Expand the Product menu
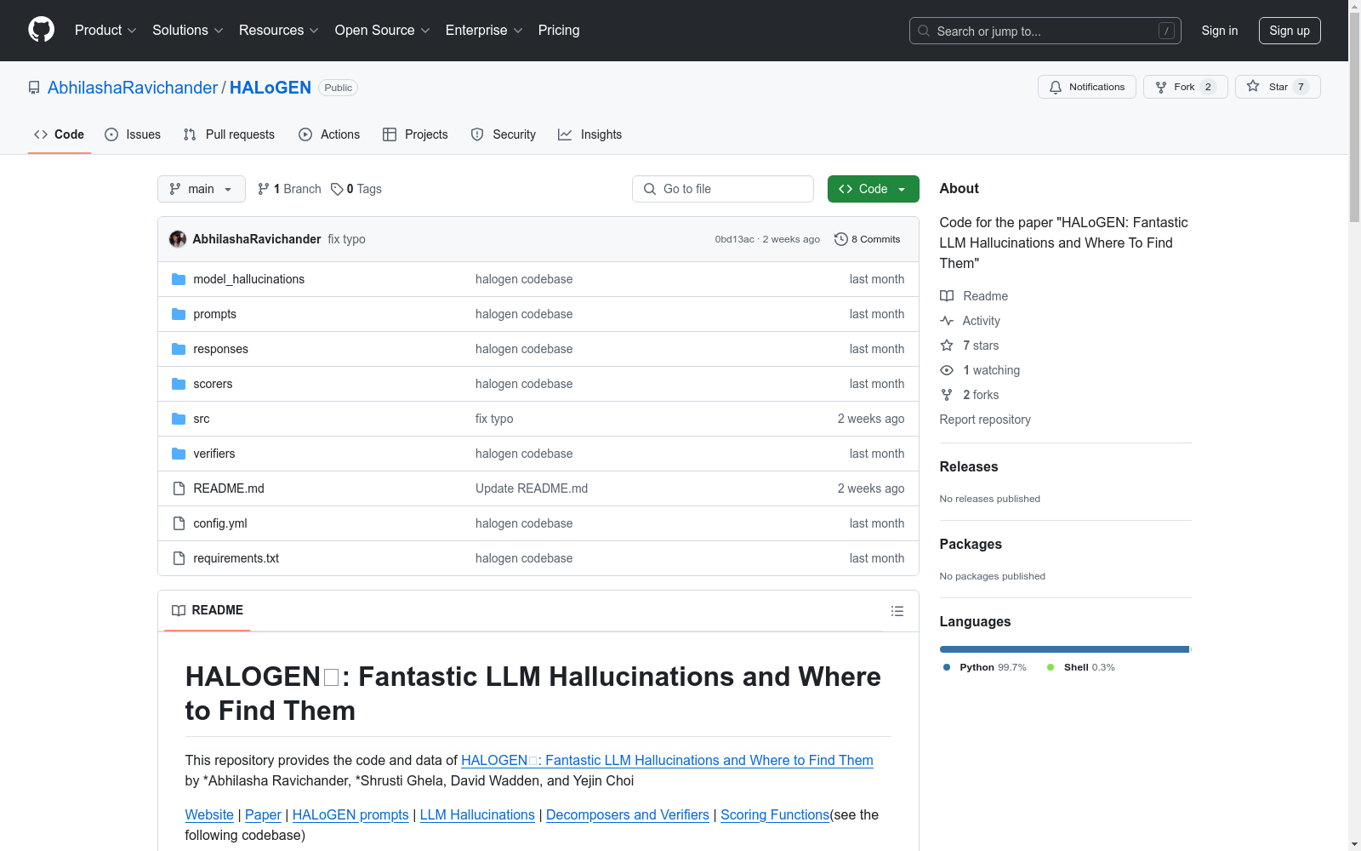The width and height of the screenshot is (1361, 851). tap(105, 31)
